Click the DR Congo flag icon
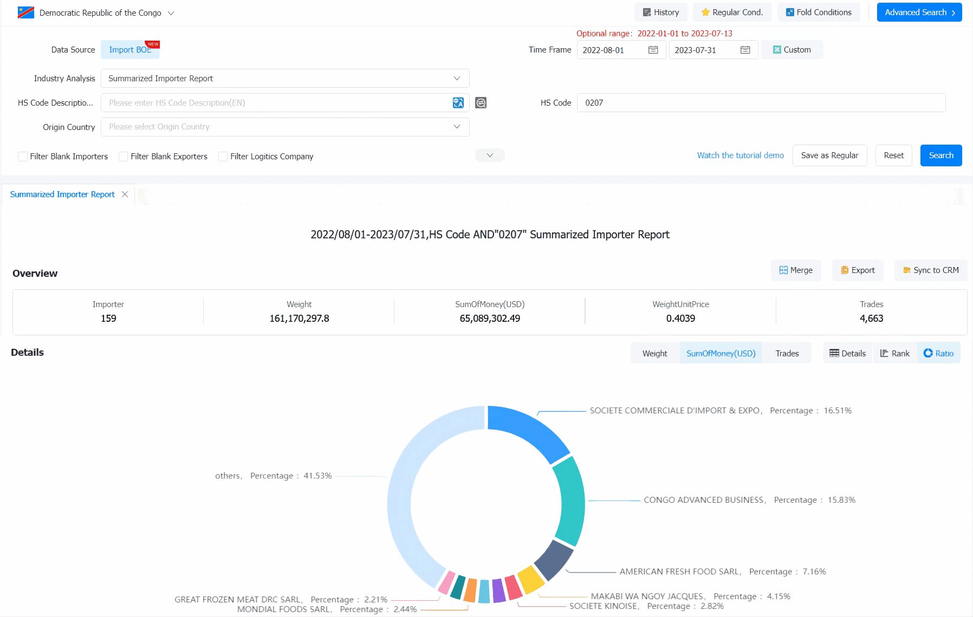The width and height of the screenshot is (973, 617). (26, 12)
